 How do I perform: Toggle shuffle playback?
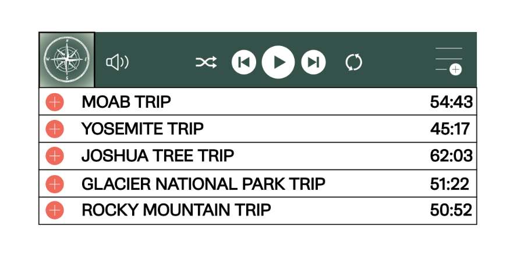(x=206, y=62)
